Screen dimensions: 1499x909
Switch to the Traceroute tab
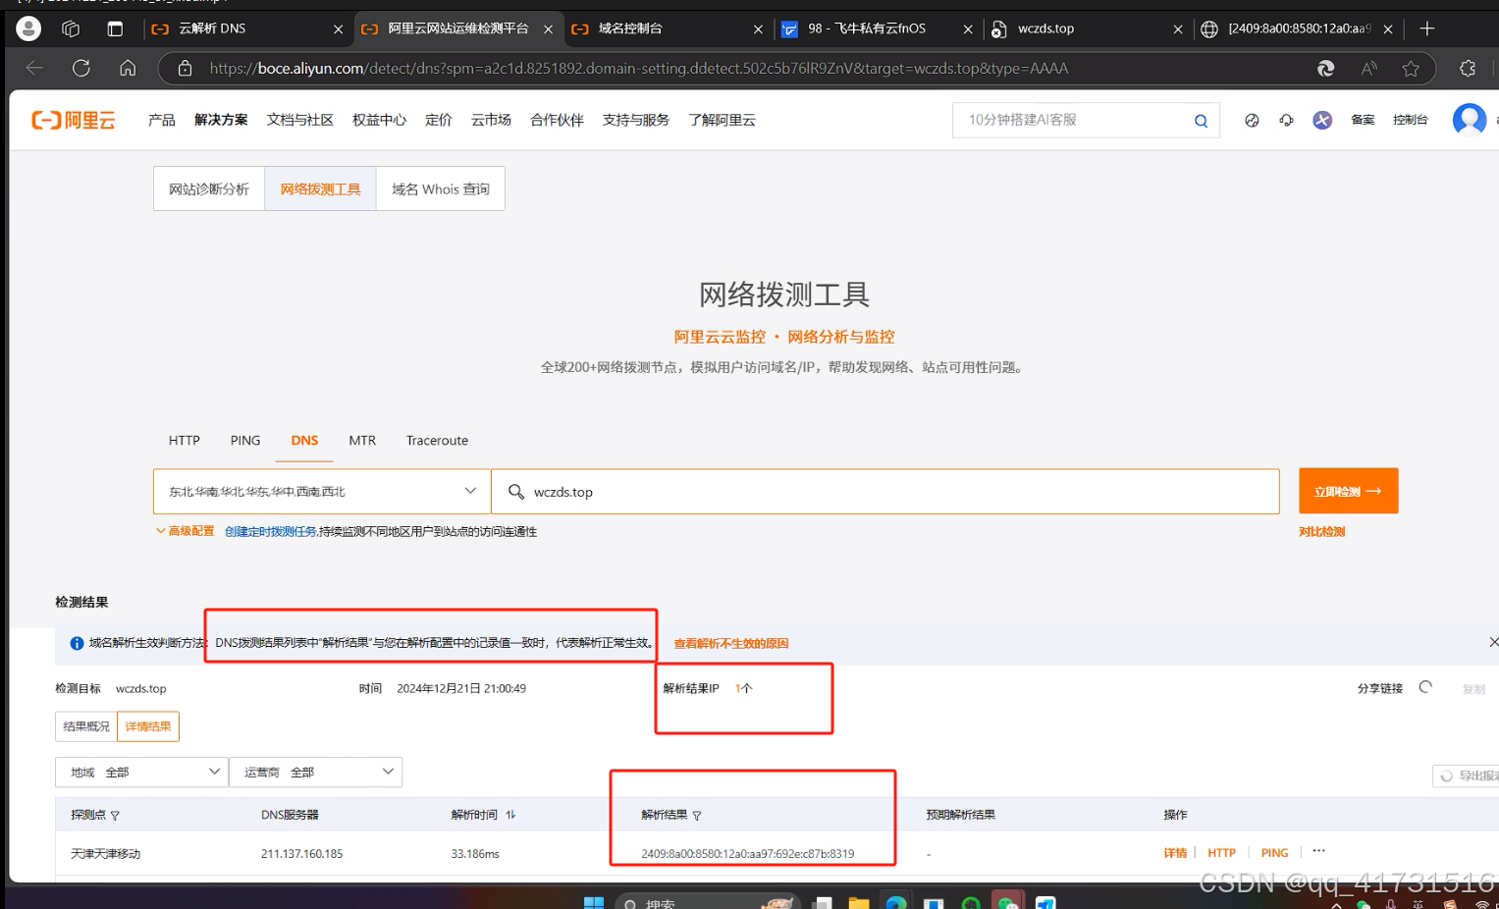(x=437, y=441)
